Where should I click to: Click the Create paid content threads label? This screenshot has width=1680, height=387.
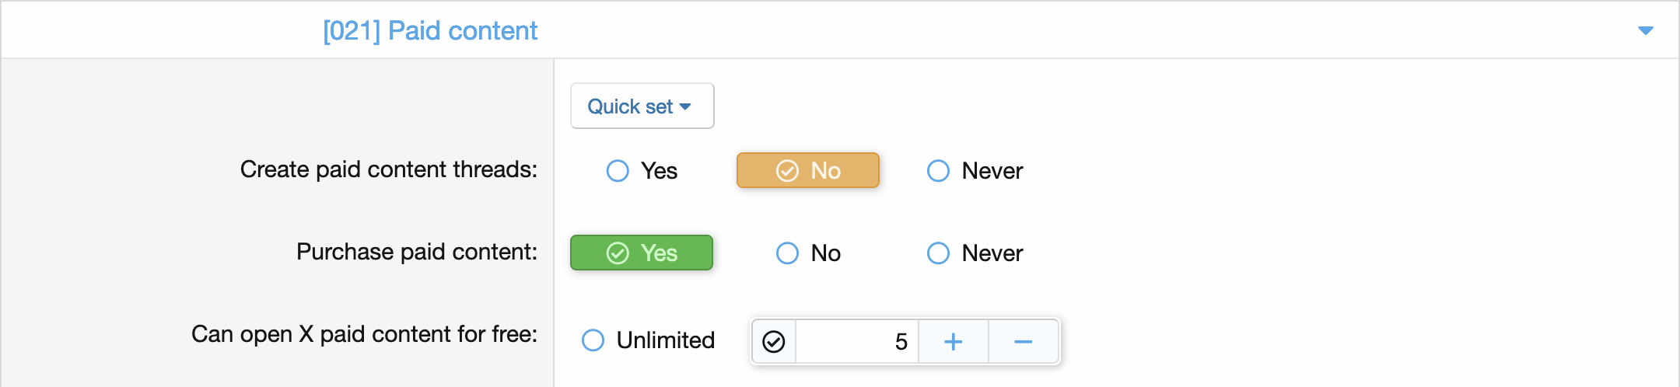click(388, 169)
